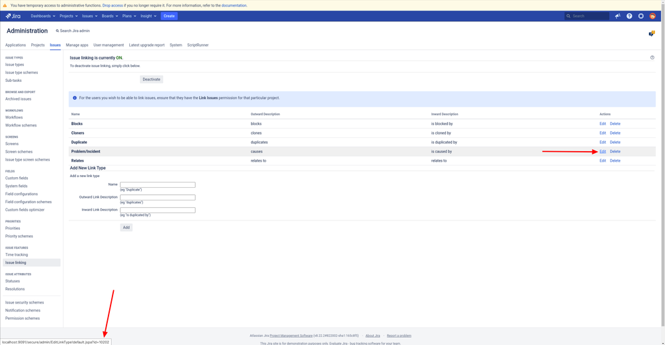The height and width of the screenshot is (345, 665).
Task: Click the help icon beside Issue linking status
Action: click(652, 57)
